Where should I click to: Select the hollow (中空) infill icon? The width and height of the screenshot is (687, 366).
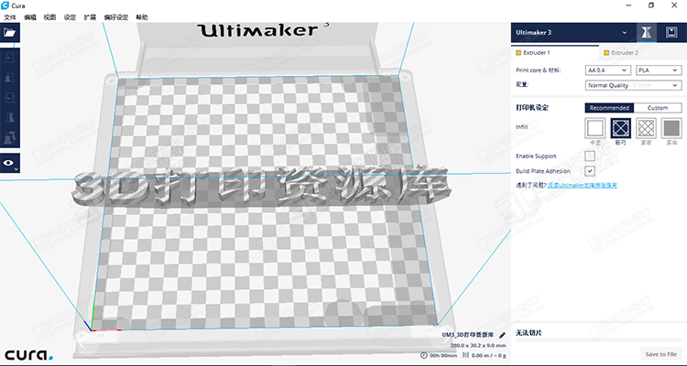tap(595, 129)
